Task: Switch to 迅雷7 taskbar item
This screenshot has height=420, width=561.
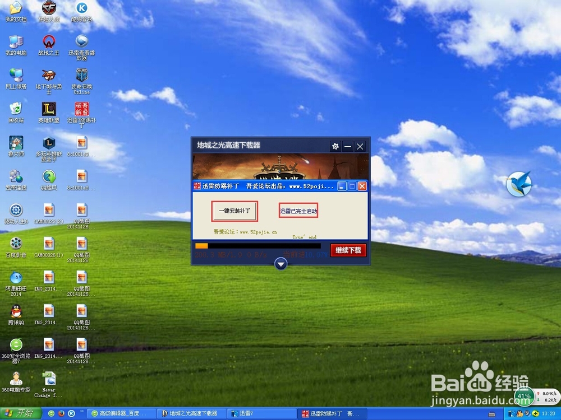Action: pos(261,414)
